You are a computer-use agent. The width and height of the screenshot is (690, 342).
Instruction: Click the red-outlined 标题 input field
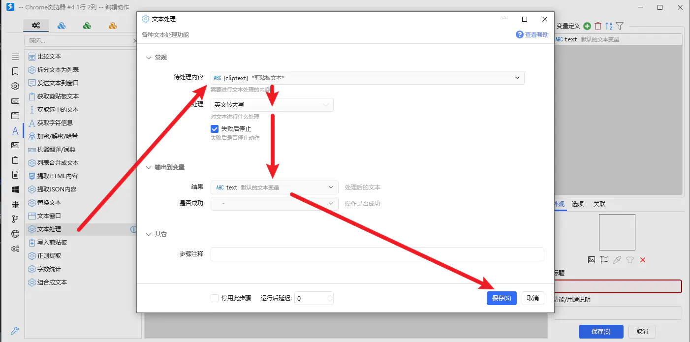618,286
